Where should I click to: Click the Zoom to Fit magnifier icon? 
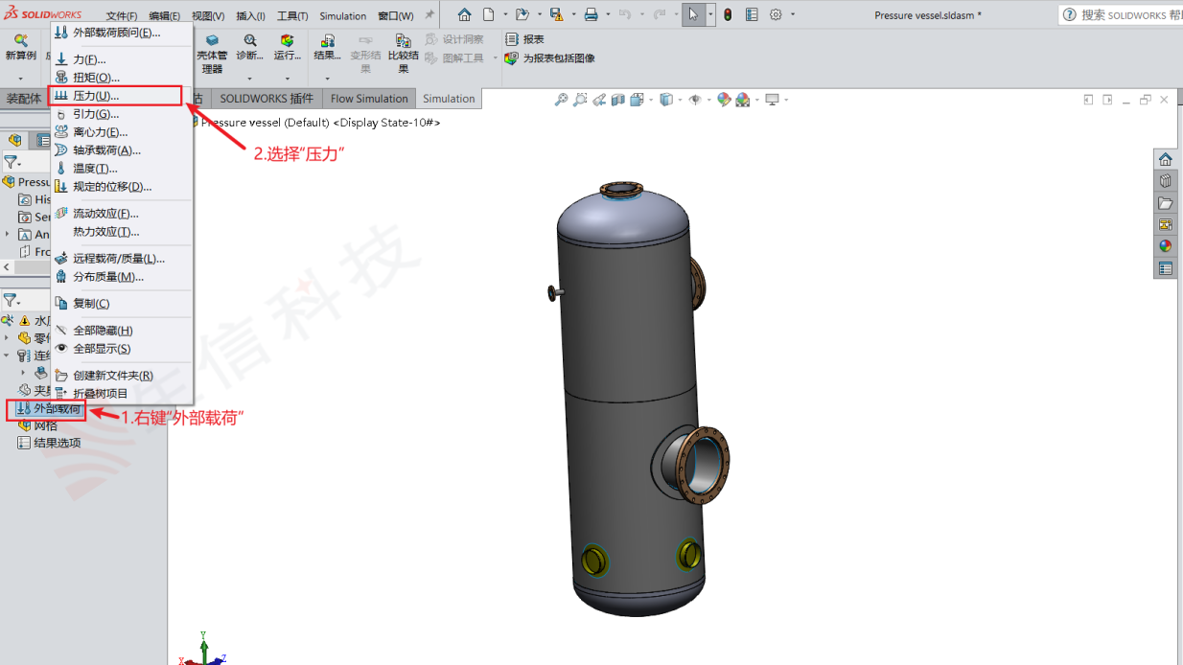pyautogui.click(x=562, y=99)
